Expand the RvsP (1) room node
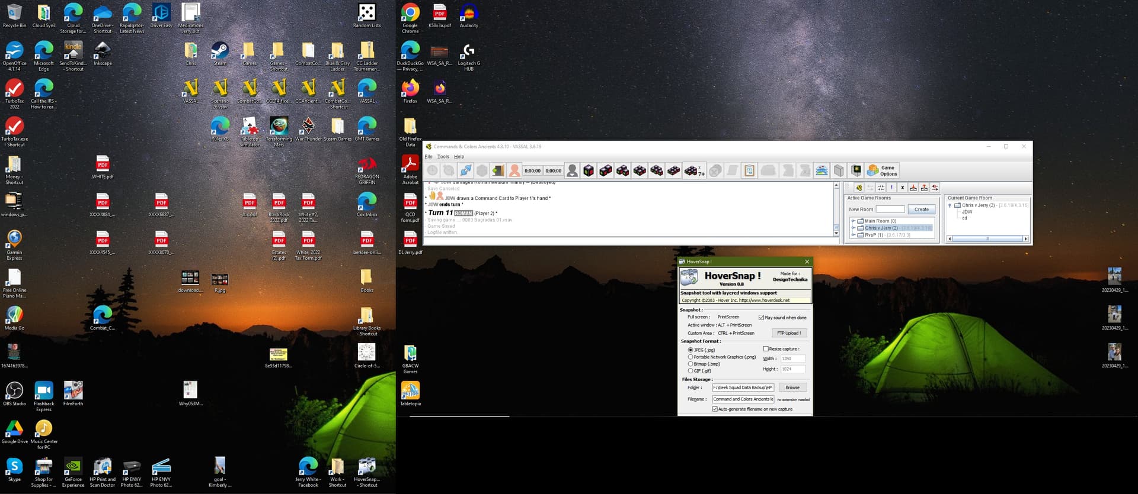The image size is (1138, 494). point(853,235)
